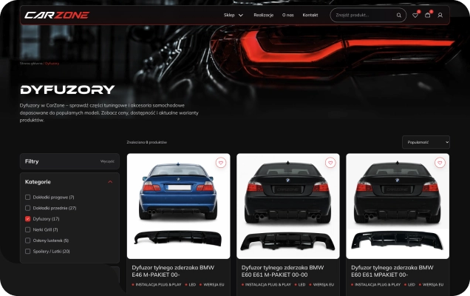Click the Filtry panel heading
This screenshot has width=470, height=296.
32,161
